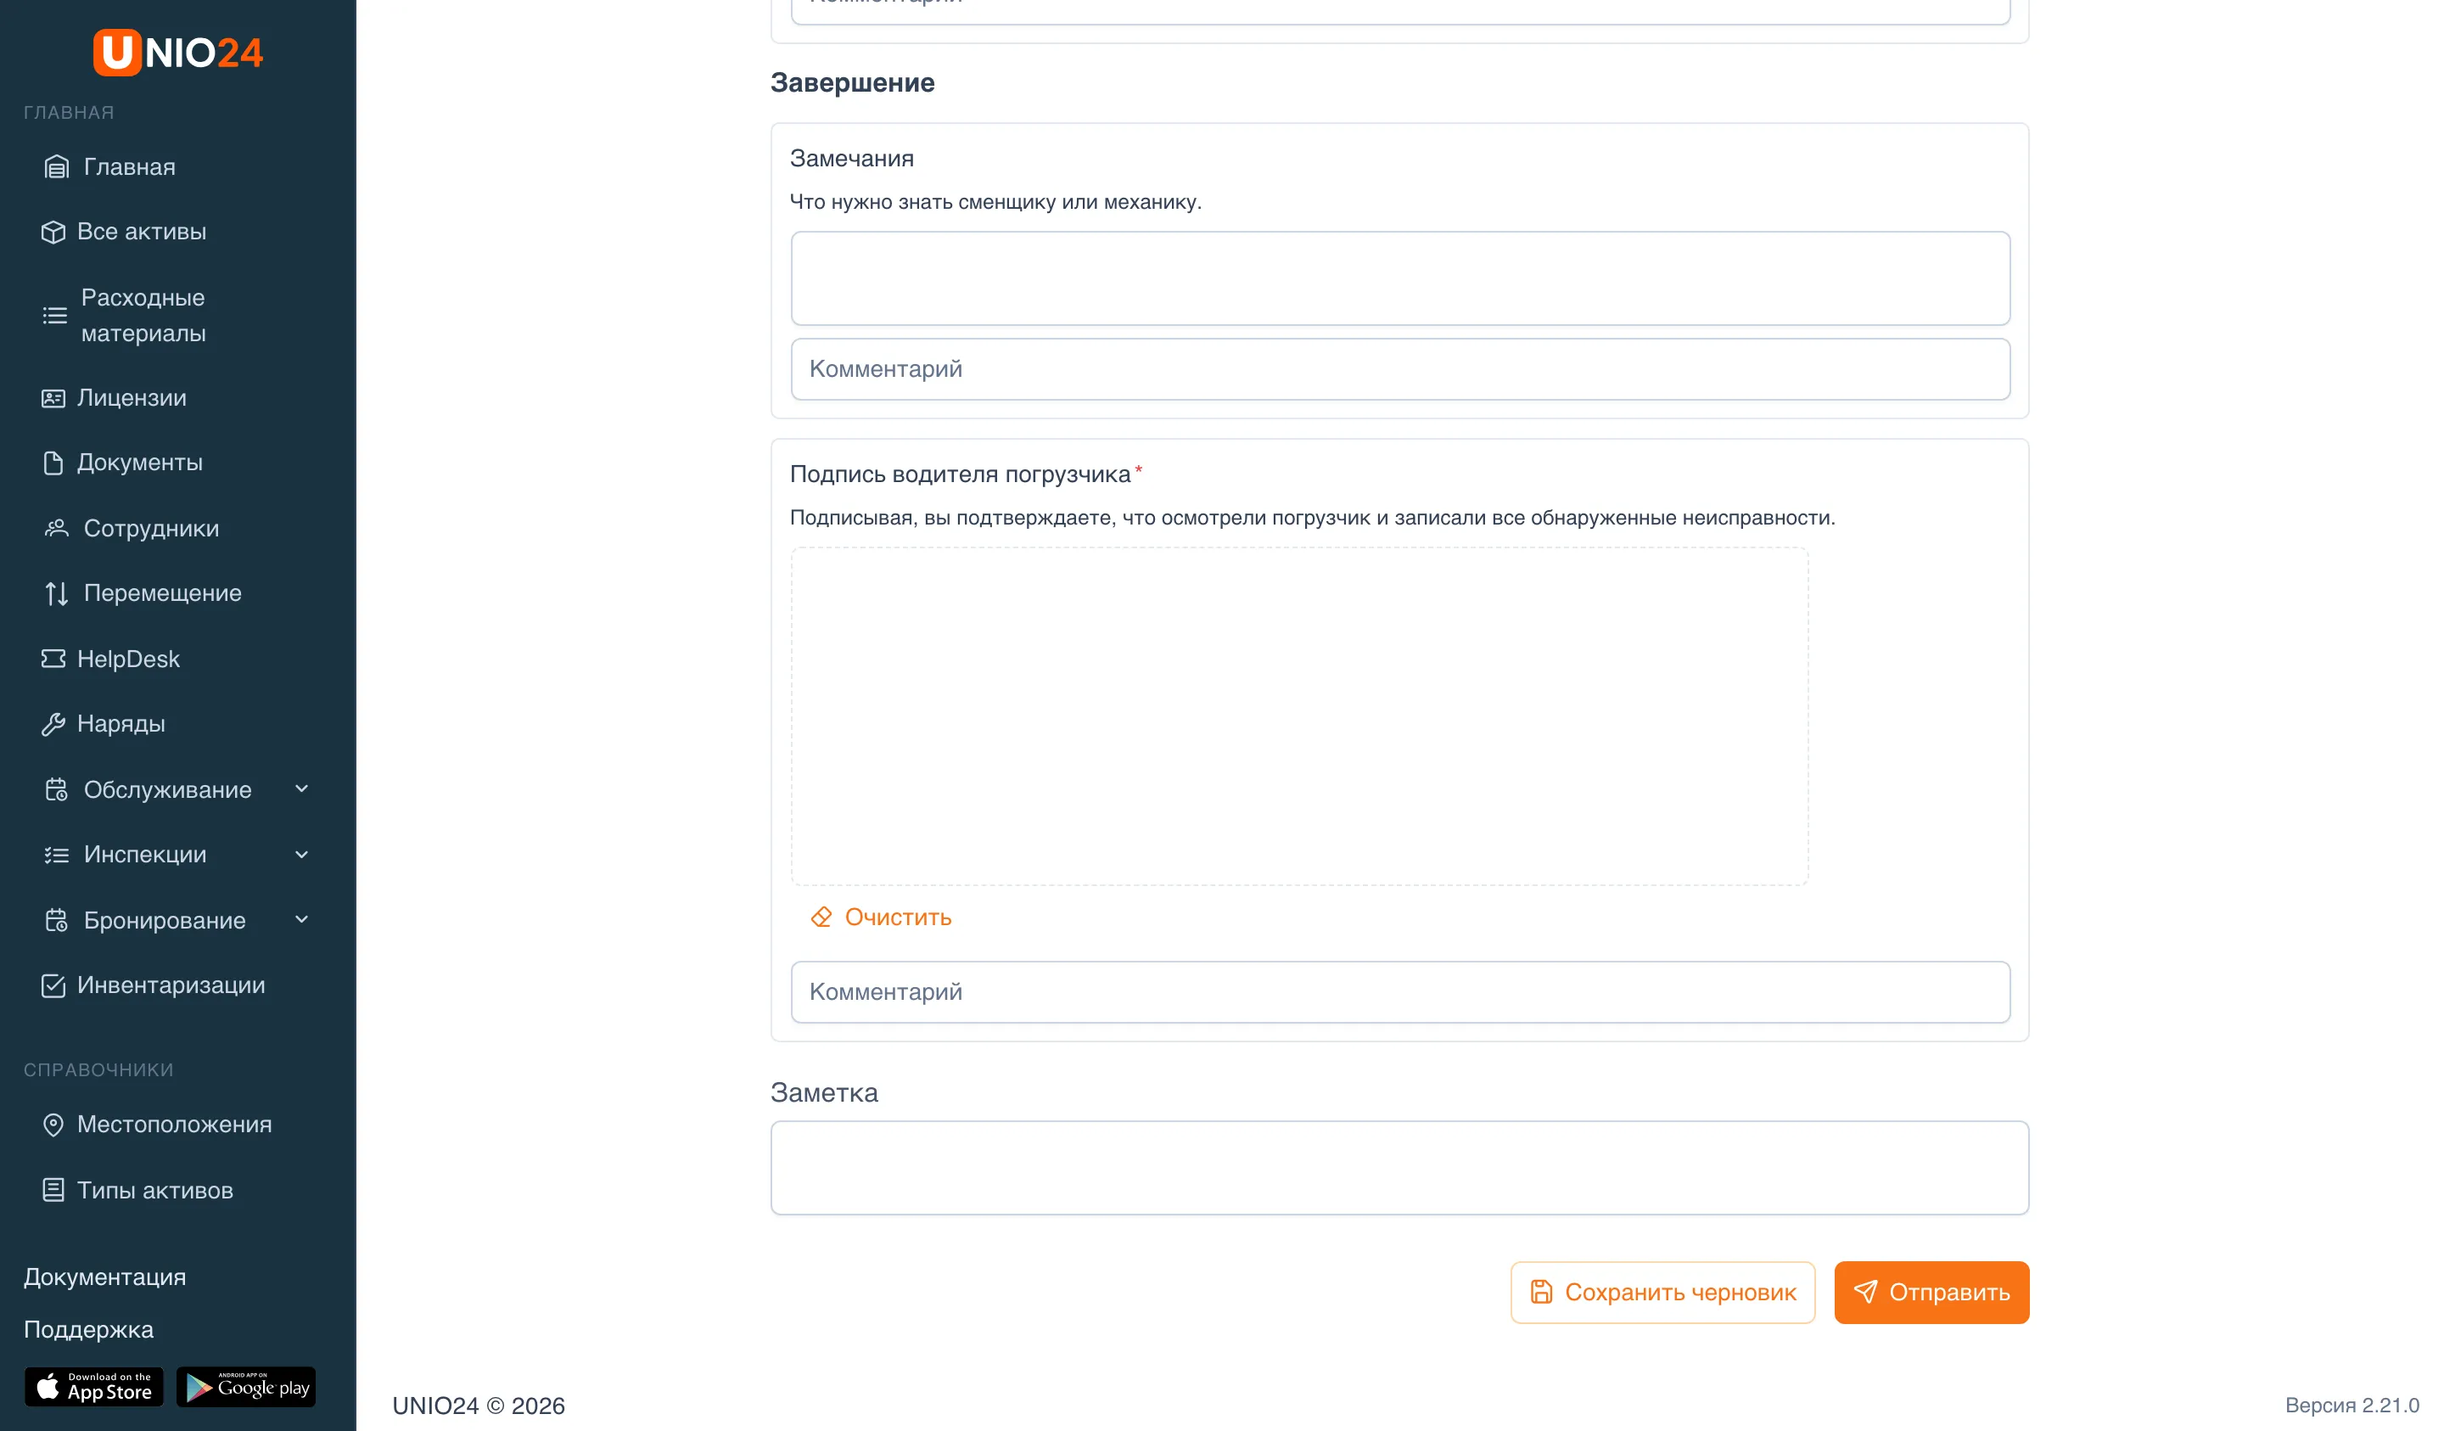
Task: Click the Все активы cube icon
Action: (x=53, y=232)
